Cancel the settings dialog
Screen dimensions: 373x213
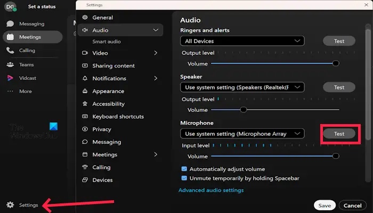(x=353, y=206)
